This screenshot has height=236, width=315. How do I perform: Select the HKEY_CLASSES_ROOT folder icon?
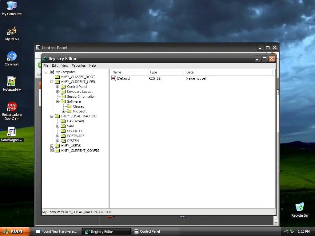coord(58,77)
